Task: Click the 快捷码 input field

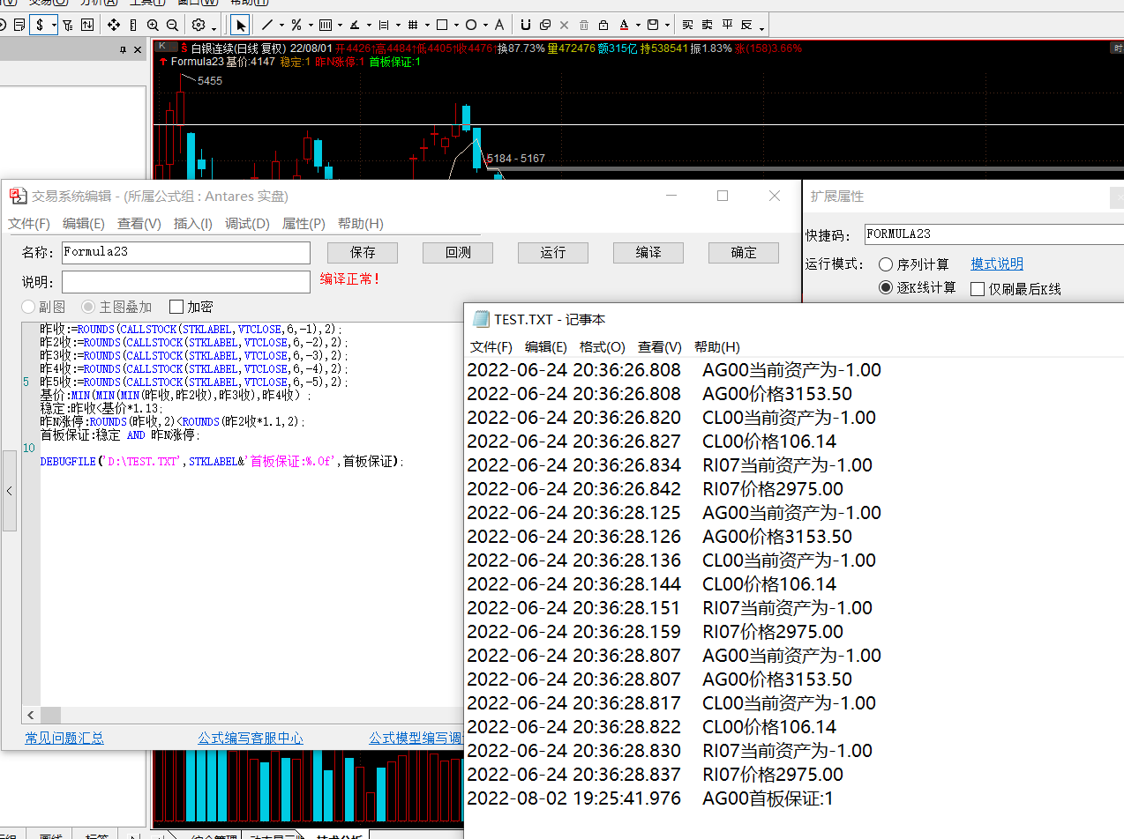Action: 994,234
